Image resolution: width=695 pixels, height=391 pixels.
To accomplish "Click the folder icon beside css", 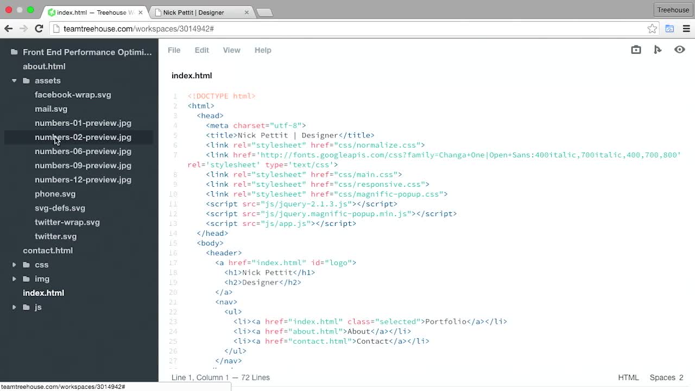I will [26, 264].
